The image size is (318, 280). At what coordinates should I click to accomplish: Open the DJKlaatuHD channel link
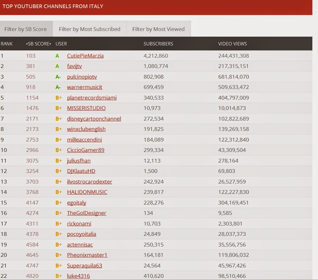[x=81, y=171]
